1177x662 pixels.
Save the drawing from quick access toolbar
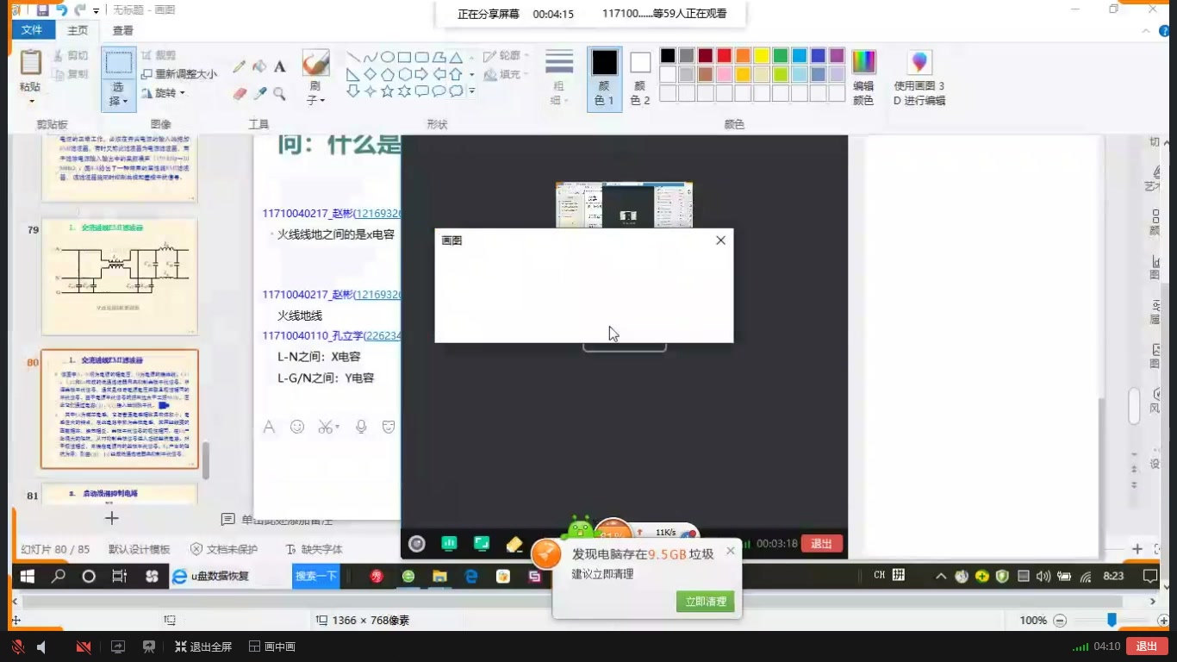coord(43,10)
